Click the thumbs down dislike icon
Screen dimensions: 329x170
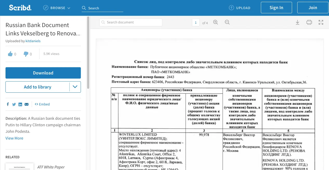[x=26, y=54]
